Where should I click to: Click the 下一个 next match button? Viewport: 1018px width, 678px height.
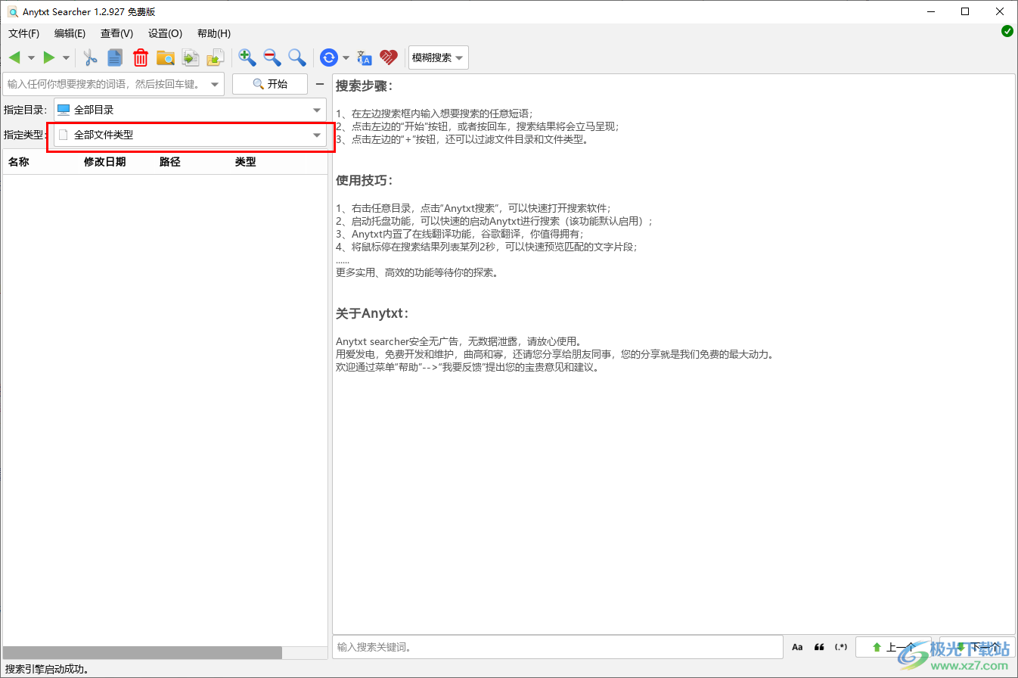click(978, 647)
